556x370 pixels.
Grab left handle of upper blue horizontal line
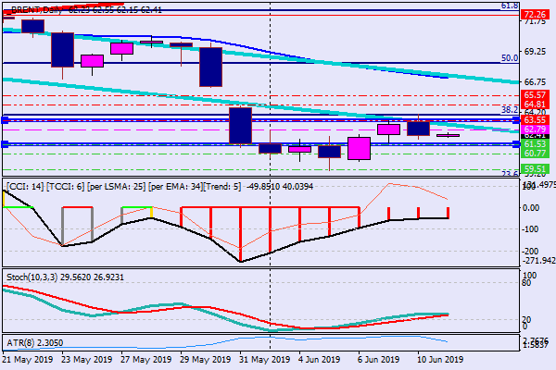5,120
